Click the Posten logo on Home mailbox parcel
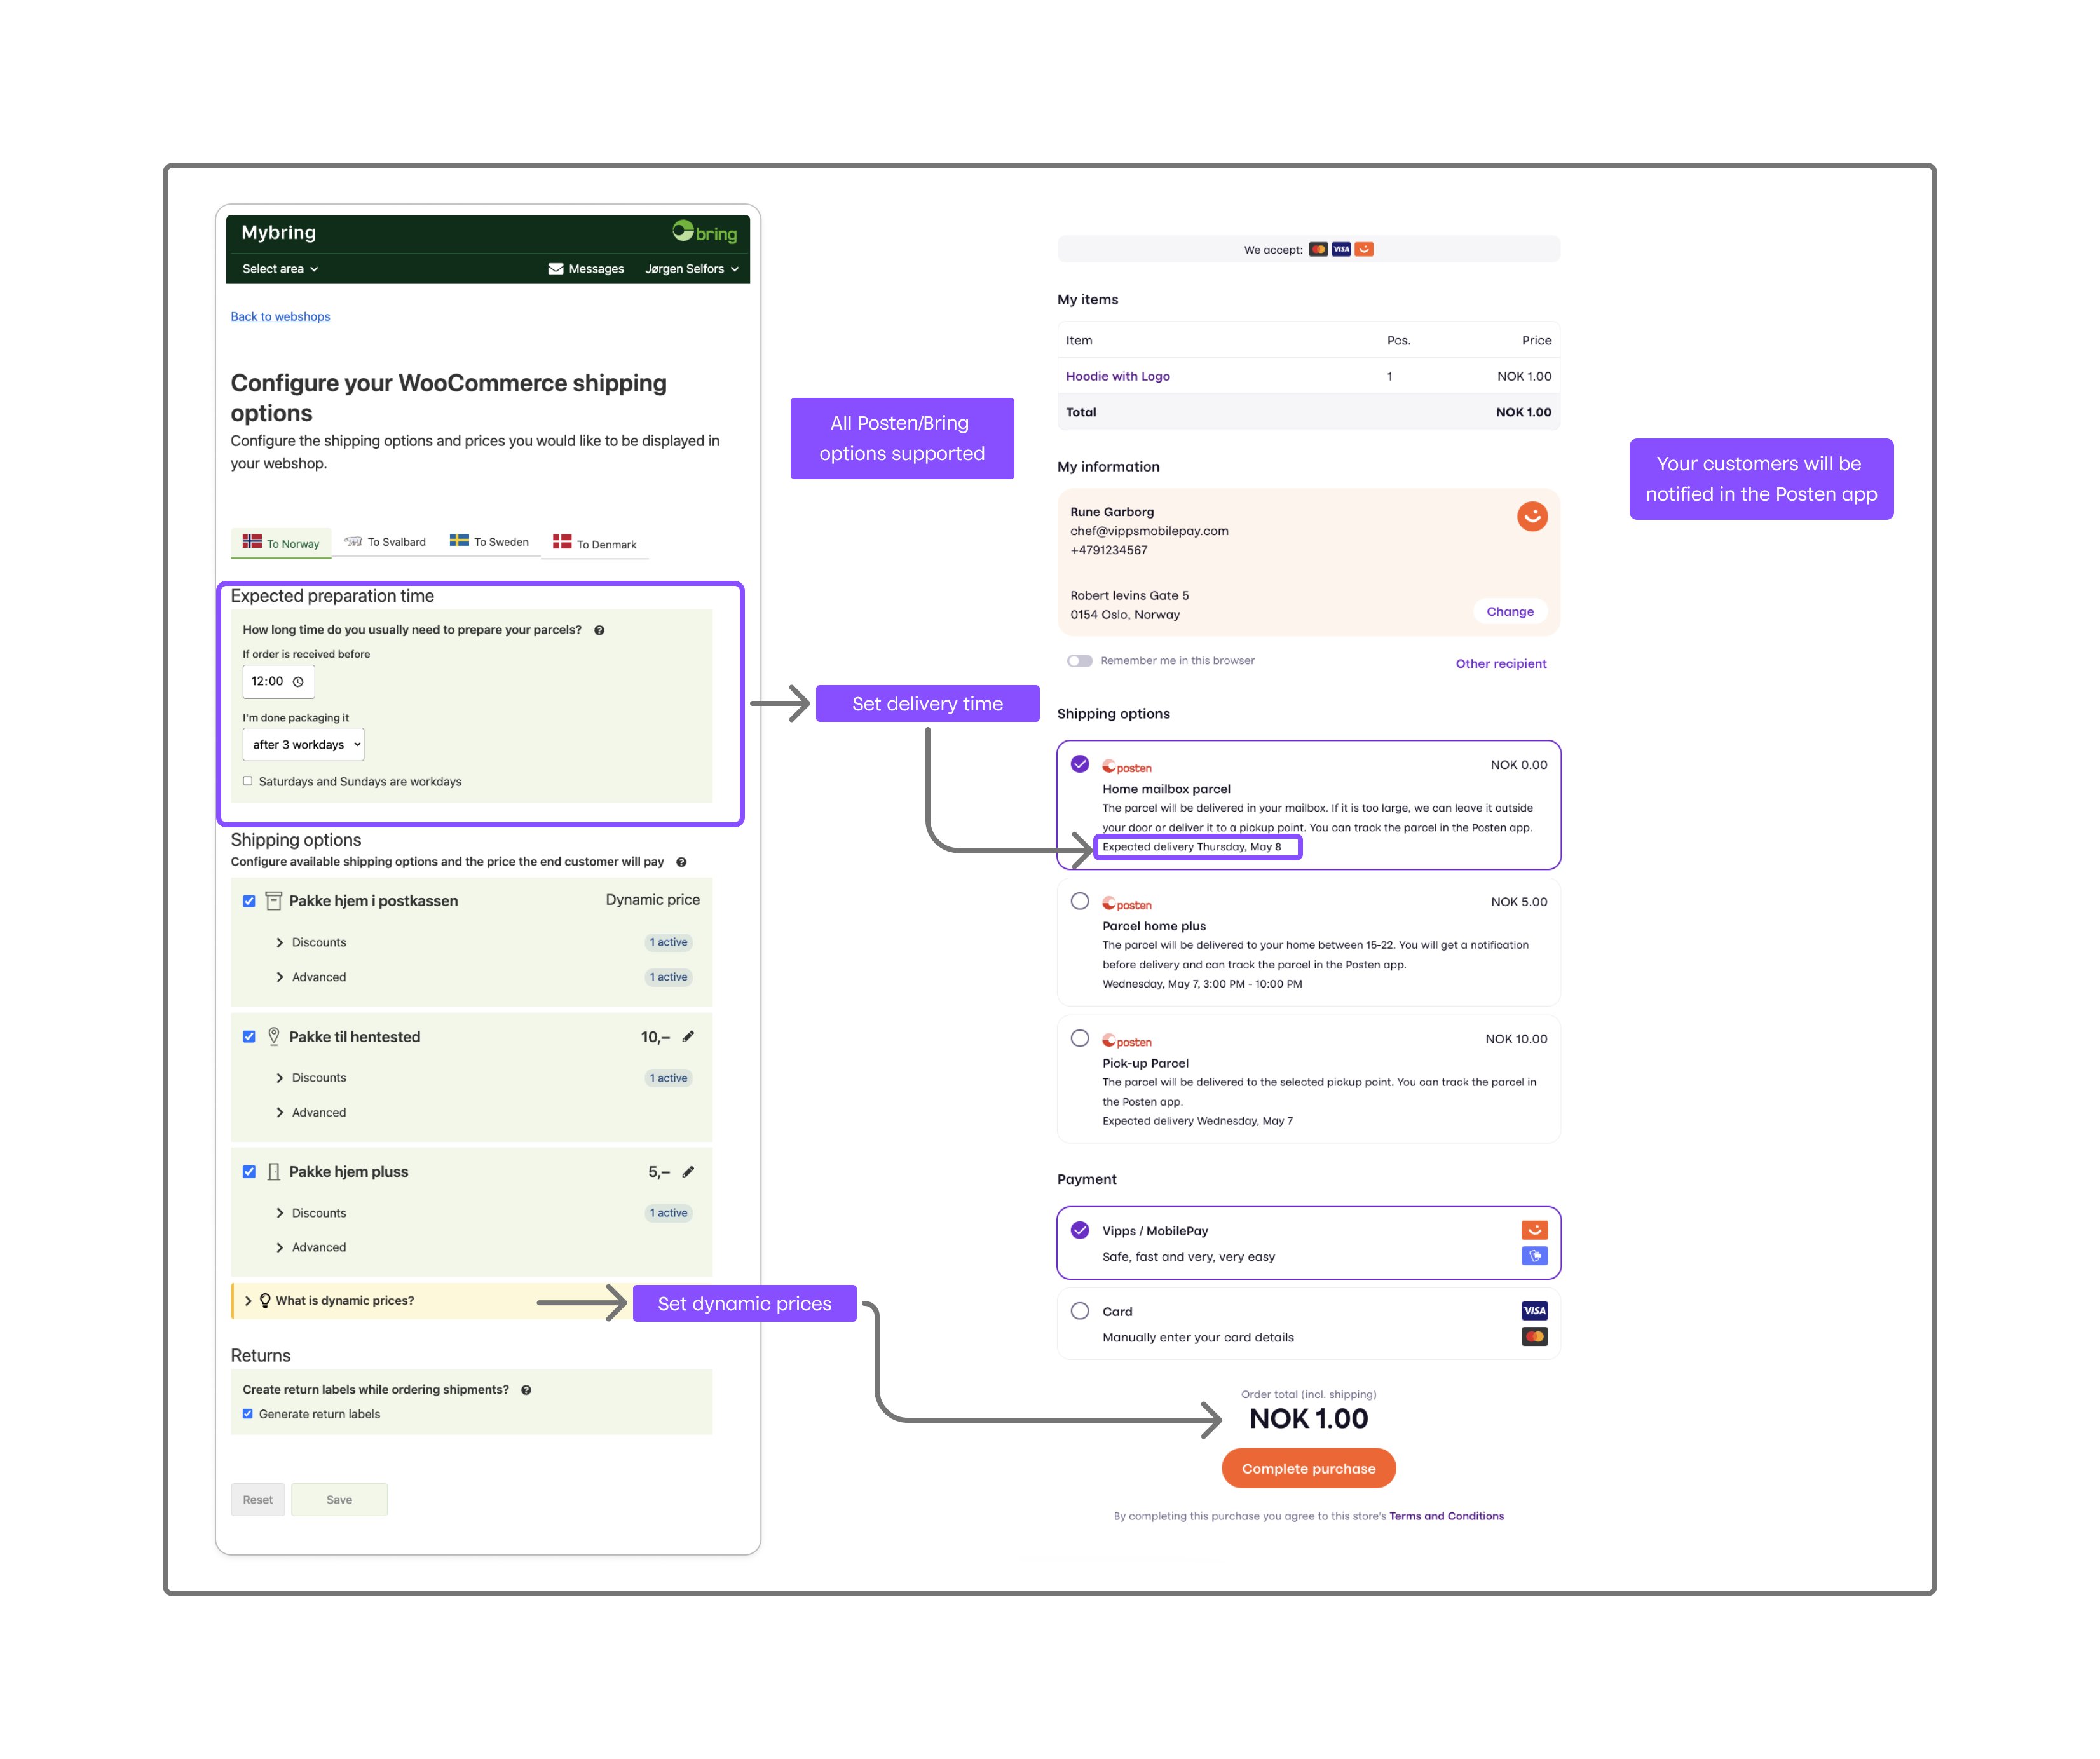This screenshot has height=1759, width=2100. tap(1128, 766)
